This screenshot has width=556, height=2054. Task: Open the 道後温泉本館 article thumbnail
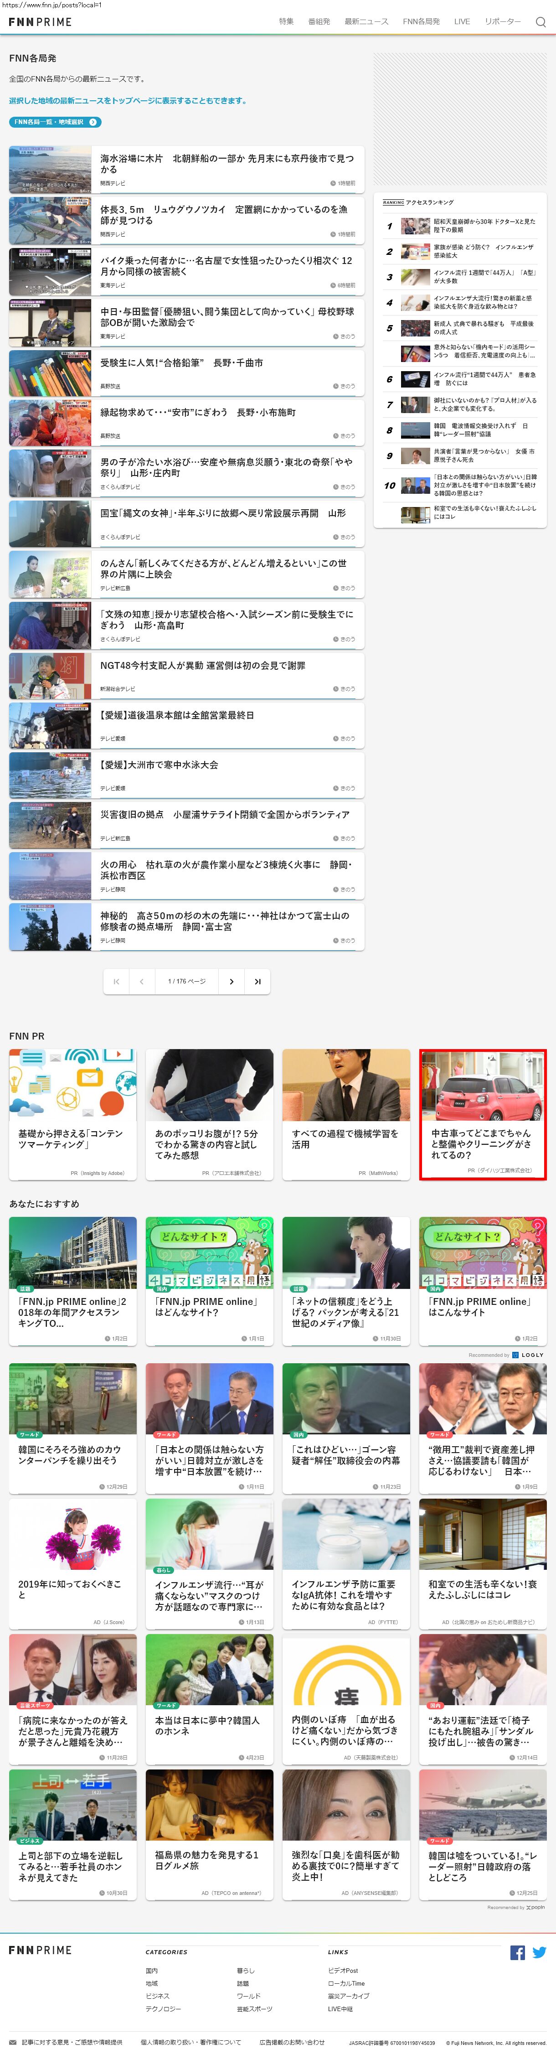(x=50, y=725)
